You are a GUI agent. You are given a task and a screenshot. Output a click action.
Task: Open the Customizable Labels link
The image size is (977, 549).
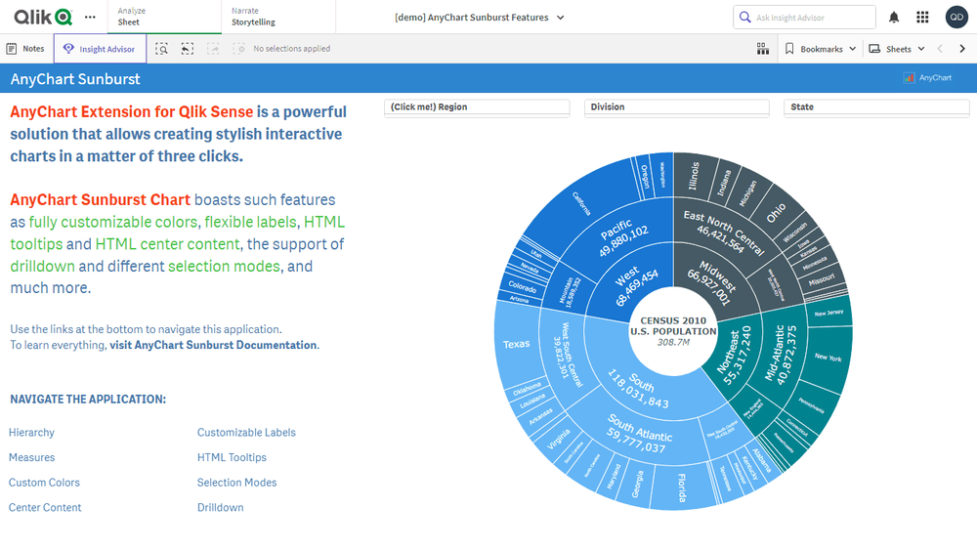click(x=246, y=433)
